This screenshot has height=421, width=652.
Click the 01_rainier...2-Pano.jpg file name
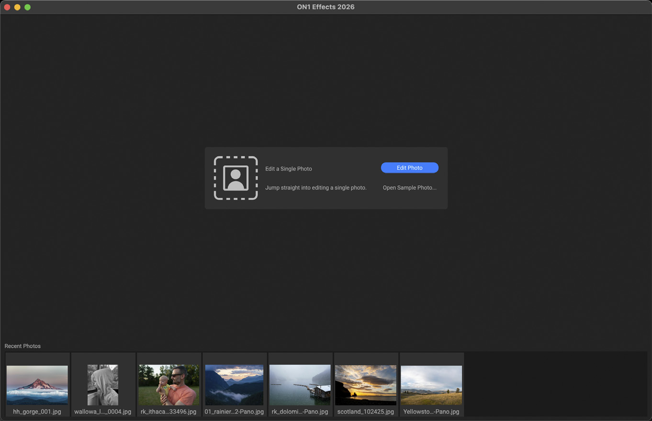pos(234,411)
